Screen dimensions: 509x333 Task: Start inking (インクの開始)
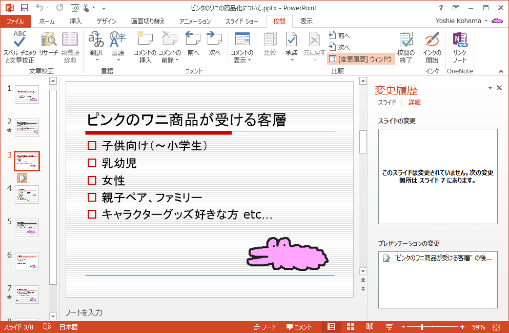click(x=432, y=40)
